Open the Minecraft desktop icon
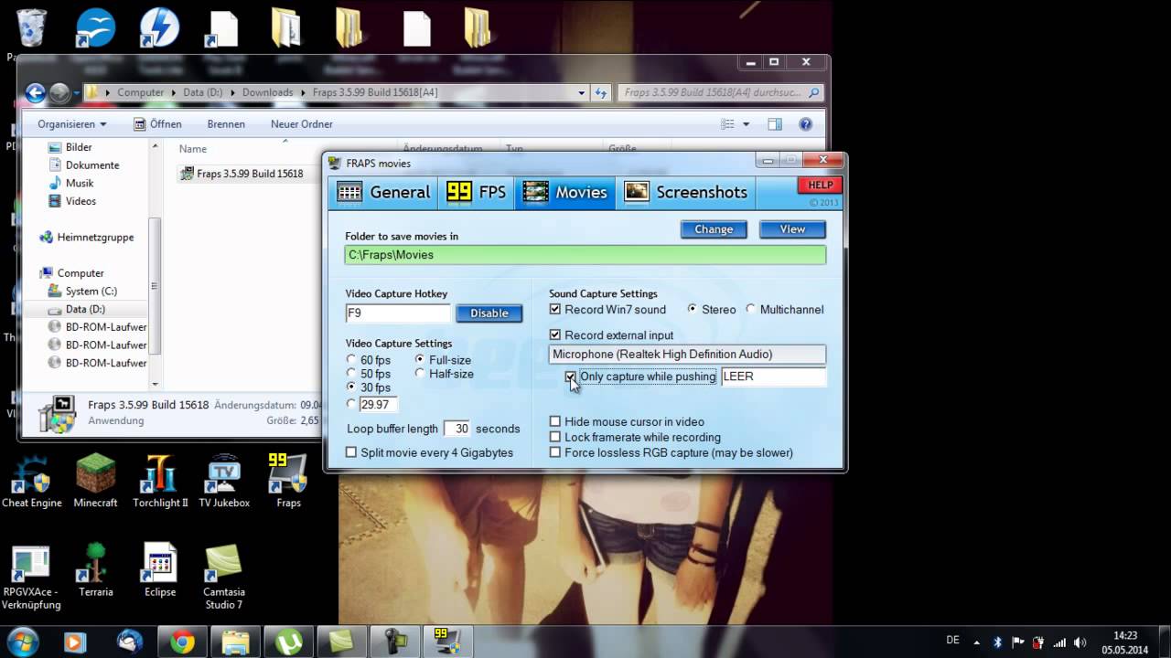Viewport: 1171px width, 658px height. coord(96,480)
